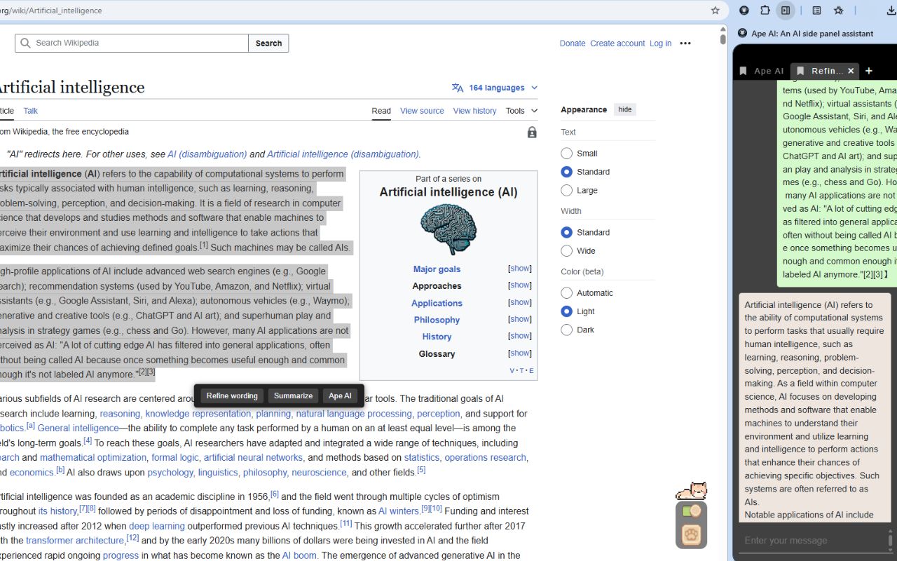Open the 164 languages dropdown
Viewport: 897px width, 561px height.
pos(495,88)
